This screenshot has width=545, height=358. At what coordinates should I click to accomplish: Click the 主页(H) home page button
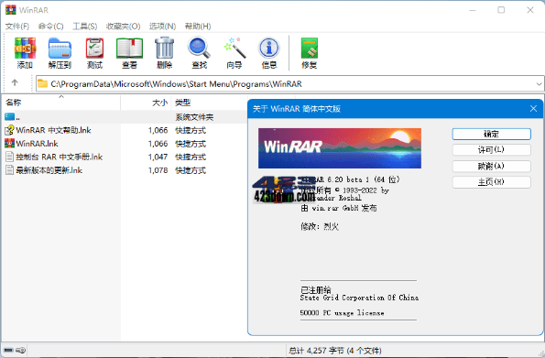(x=491, y=182)
